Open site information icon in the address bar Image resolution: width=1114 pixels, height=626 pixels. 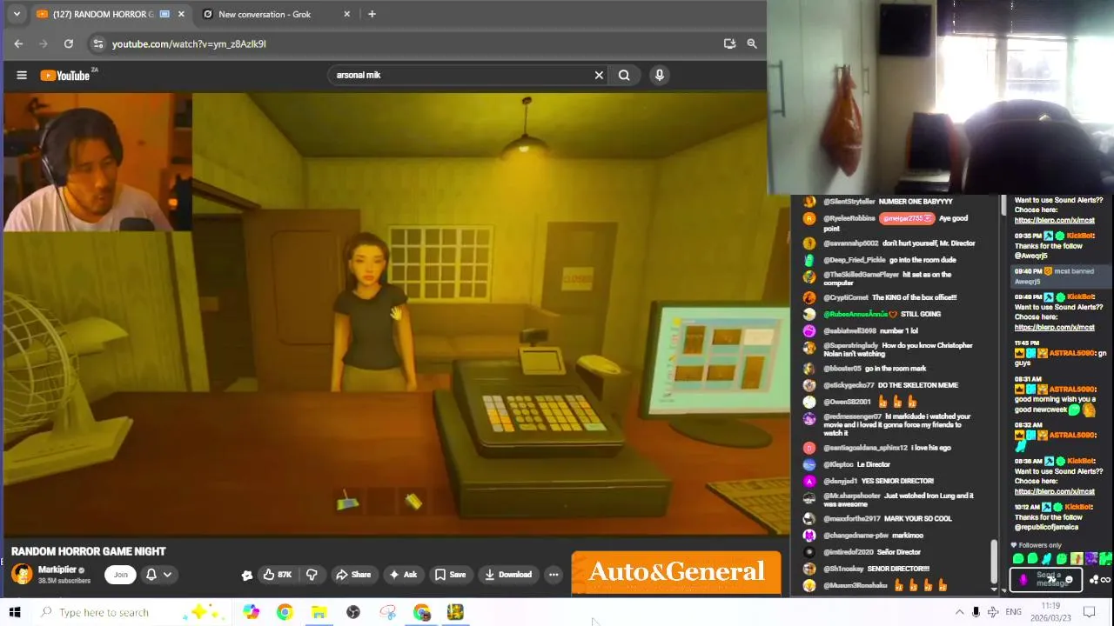(x=98, y=43)
